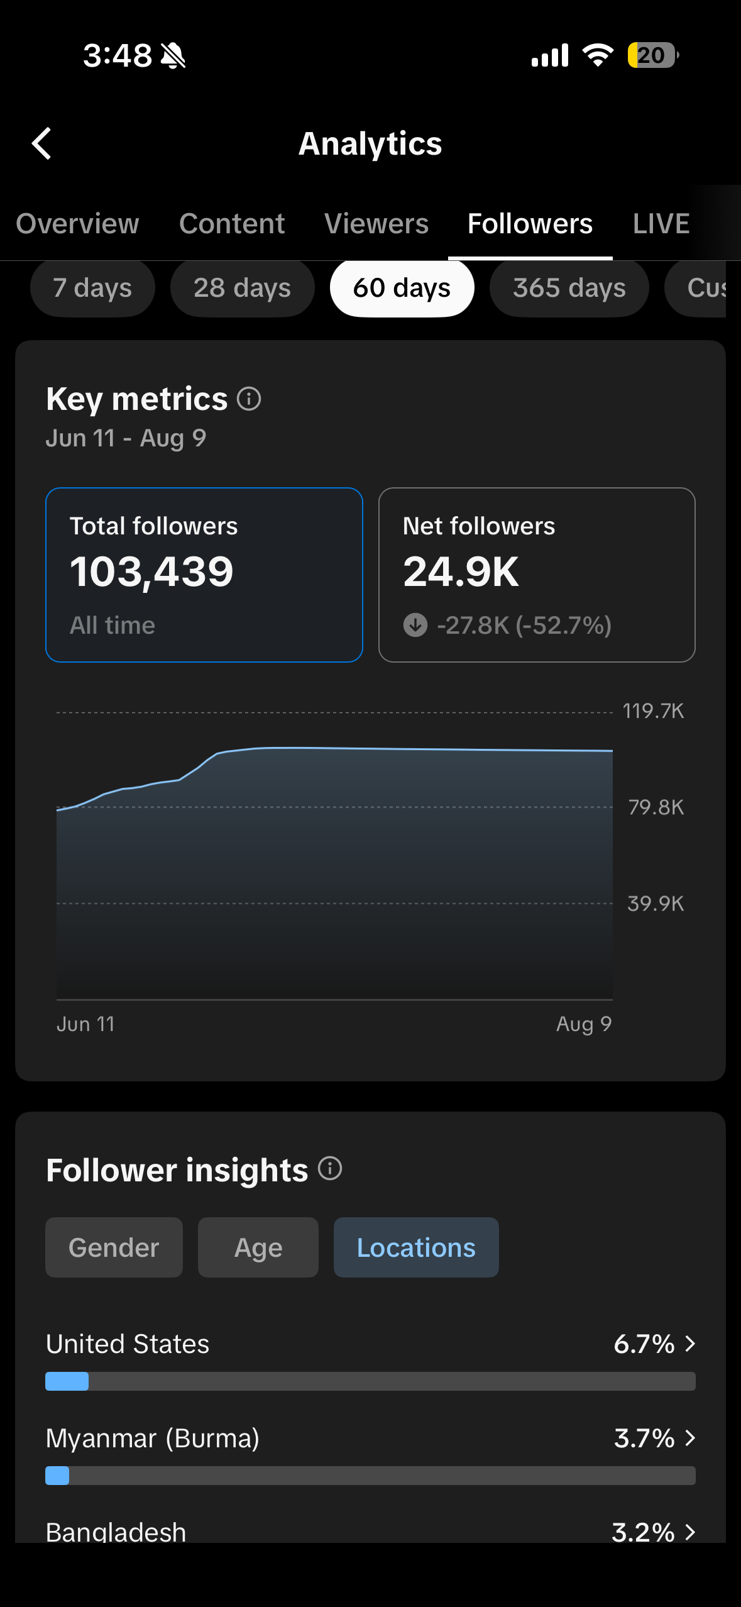The height and width of the screenshot is (1607, 741).
Task: Select the 7 days range
Action: click(92, 288)
